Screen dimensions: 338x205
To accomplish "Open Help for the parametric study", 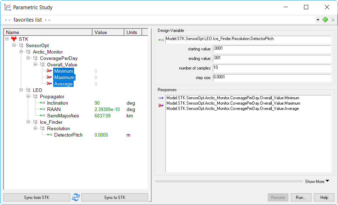I will 324,198.
